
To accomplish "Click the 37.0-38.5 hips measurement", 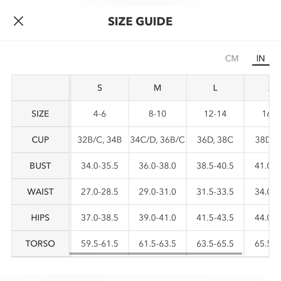I will coord(99,217).
